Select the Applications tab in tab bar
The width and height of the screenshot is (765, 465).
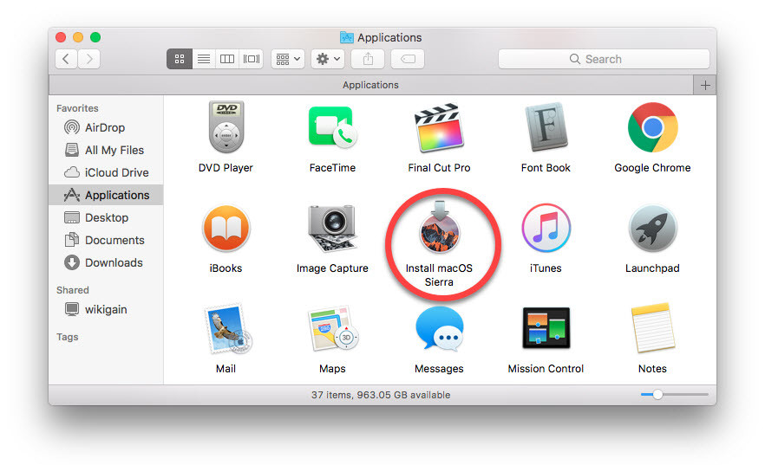click(x=371, y=85)
